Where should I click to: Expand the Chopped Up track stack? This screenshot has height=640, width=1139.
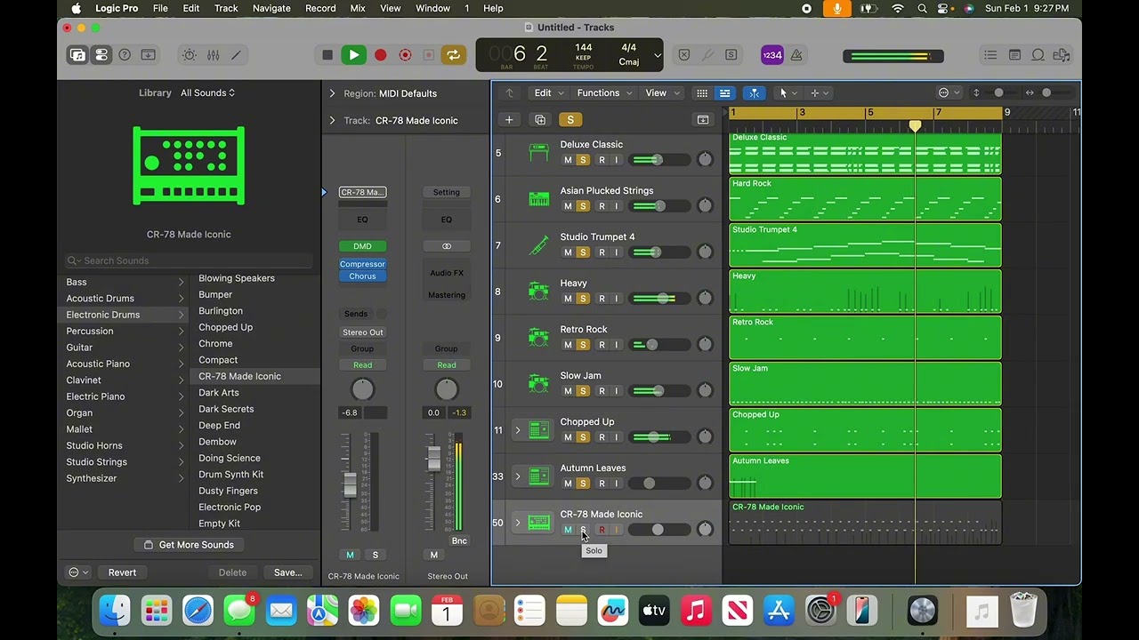517,430
